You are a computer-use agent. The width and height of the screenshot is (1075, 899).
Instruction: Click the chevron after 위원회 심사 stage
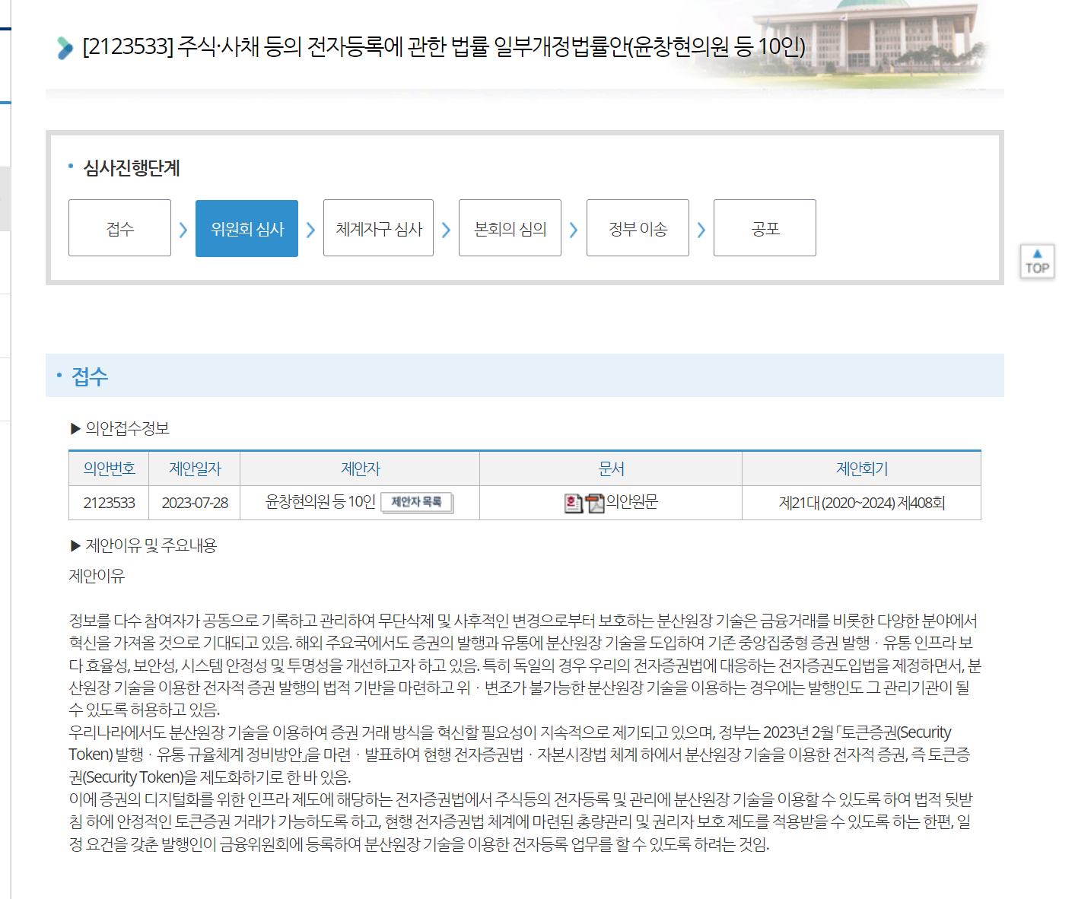(x=310, y=230)
